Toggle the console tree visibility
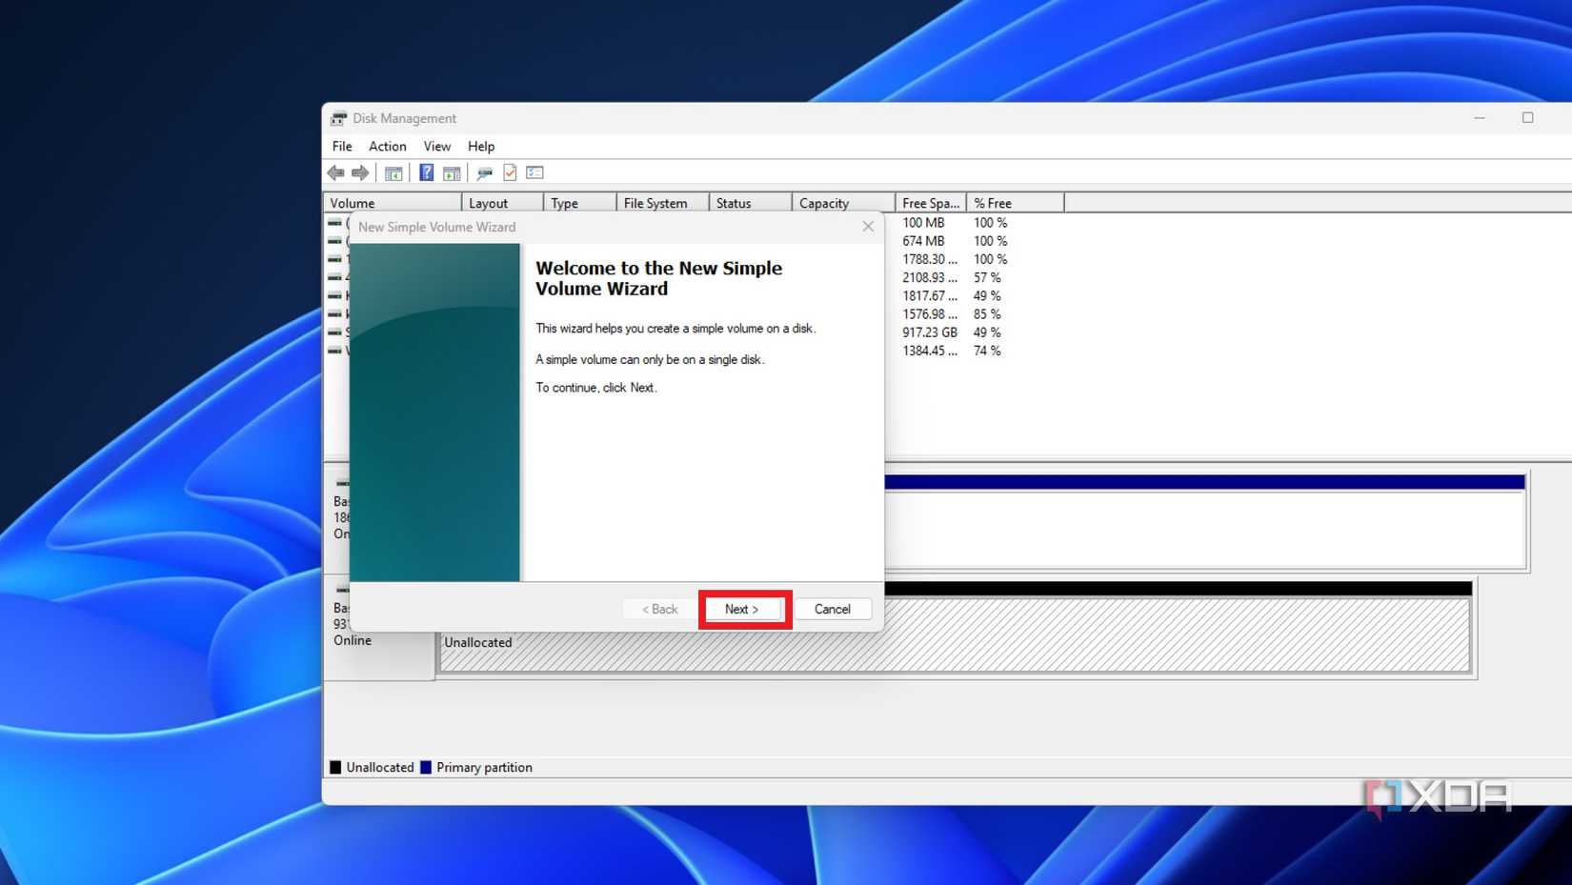 coord(393,172)
